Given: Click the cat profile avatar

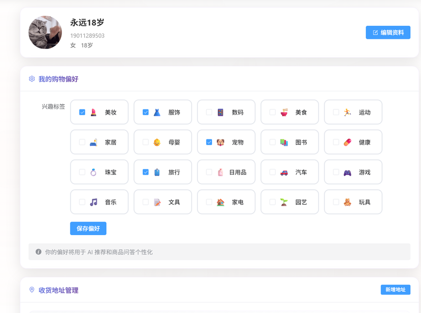Looking at the screenshot, I should 45,33.
